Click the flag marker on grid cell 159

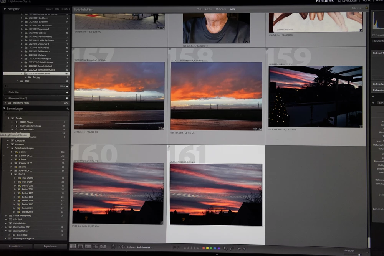point(267,49)
